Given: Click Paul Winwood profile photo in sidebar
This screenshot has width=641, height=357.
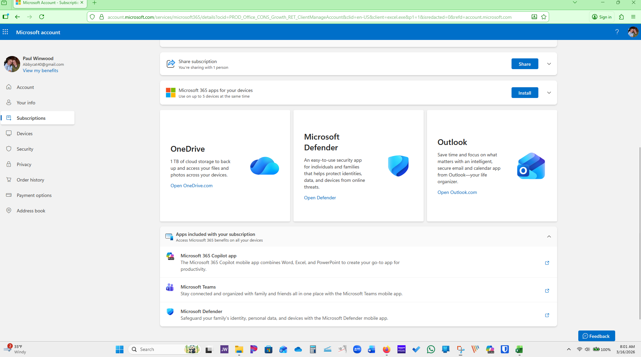Looking at the screenshot, I should coord(12,64).
